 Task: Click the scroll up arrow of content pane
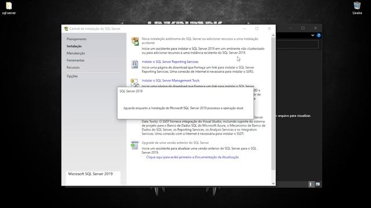click(x=273, y=35)
